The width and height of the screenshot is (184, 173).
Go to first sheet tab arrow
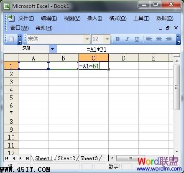(x=7, y=158)
